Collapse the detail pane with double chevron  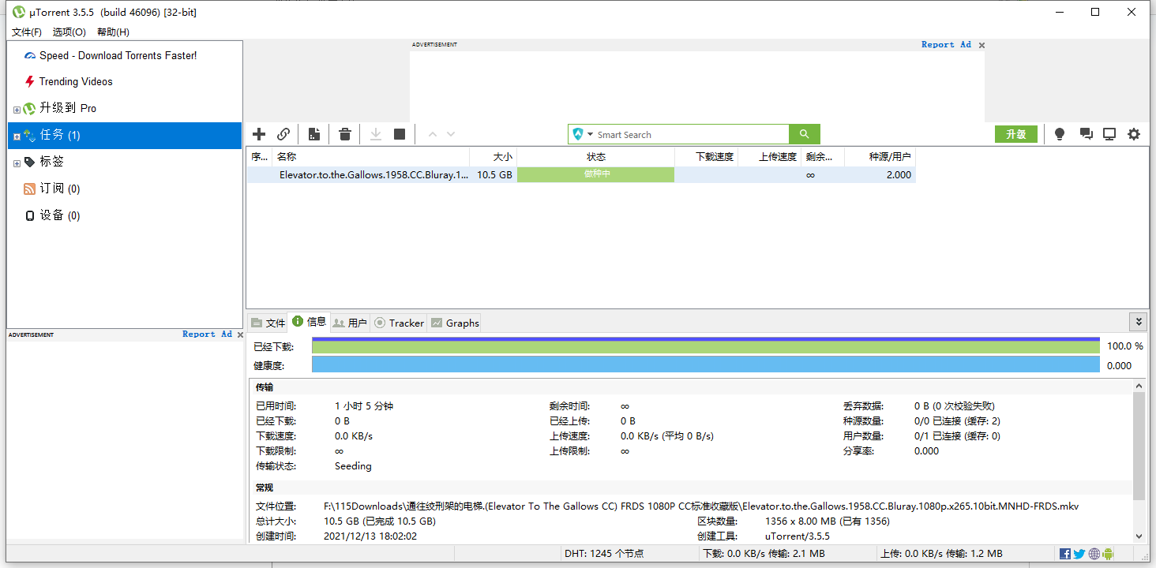1139,322
